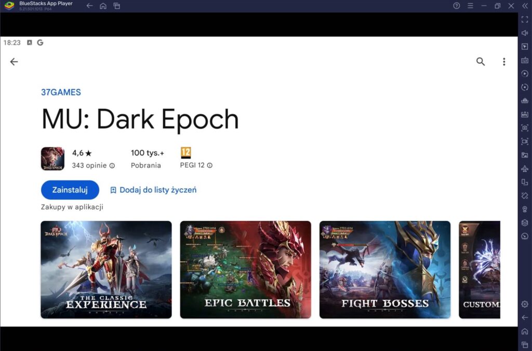Screen dimensions: 532x351
Task: Open the macro recorder in the sidebar
Action: [525, 73]
